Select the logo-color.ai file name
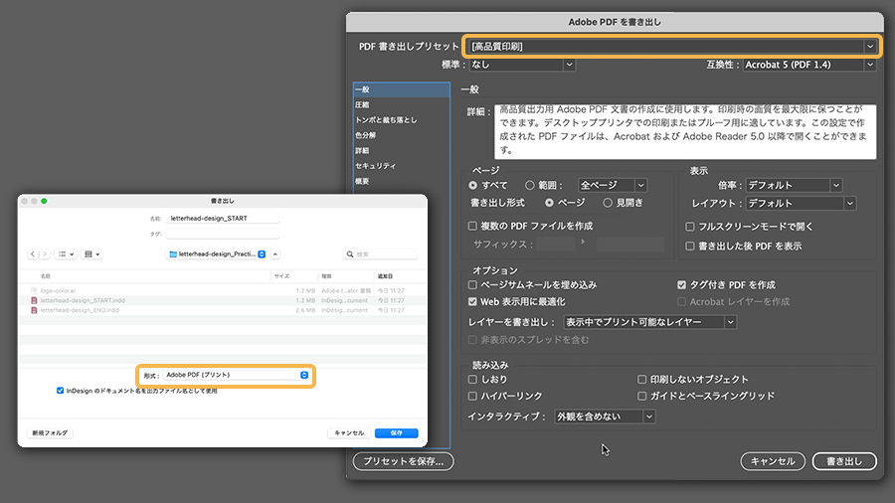This screenshot has height=503, width=895. 58,290
